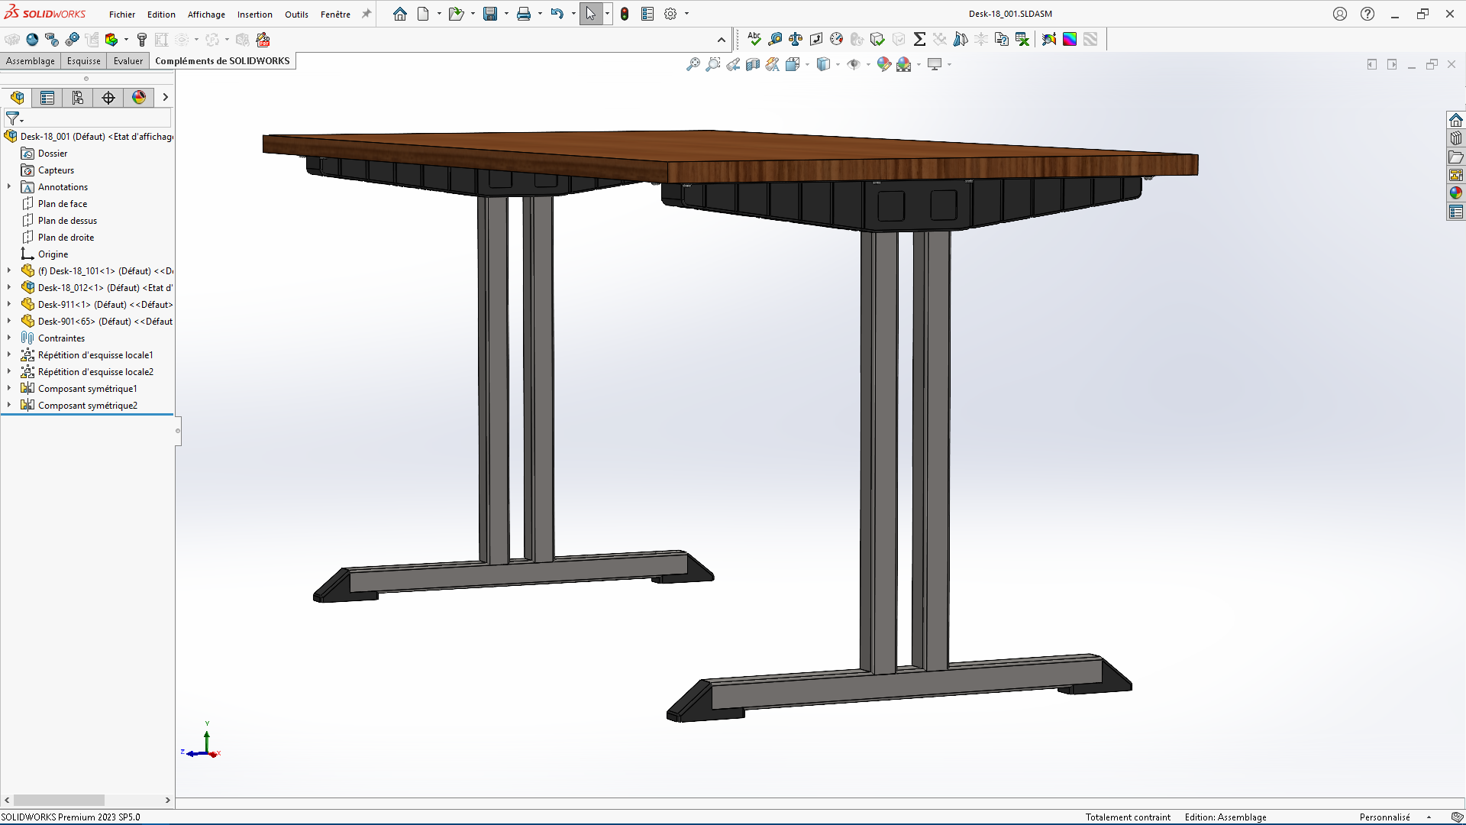The height and width of the screenshot is (825, 1466).
Task: Open Hide/Show Items eye dropdown
Action: [x=868, y=65]
